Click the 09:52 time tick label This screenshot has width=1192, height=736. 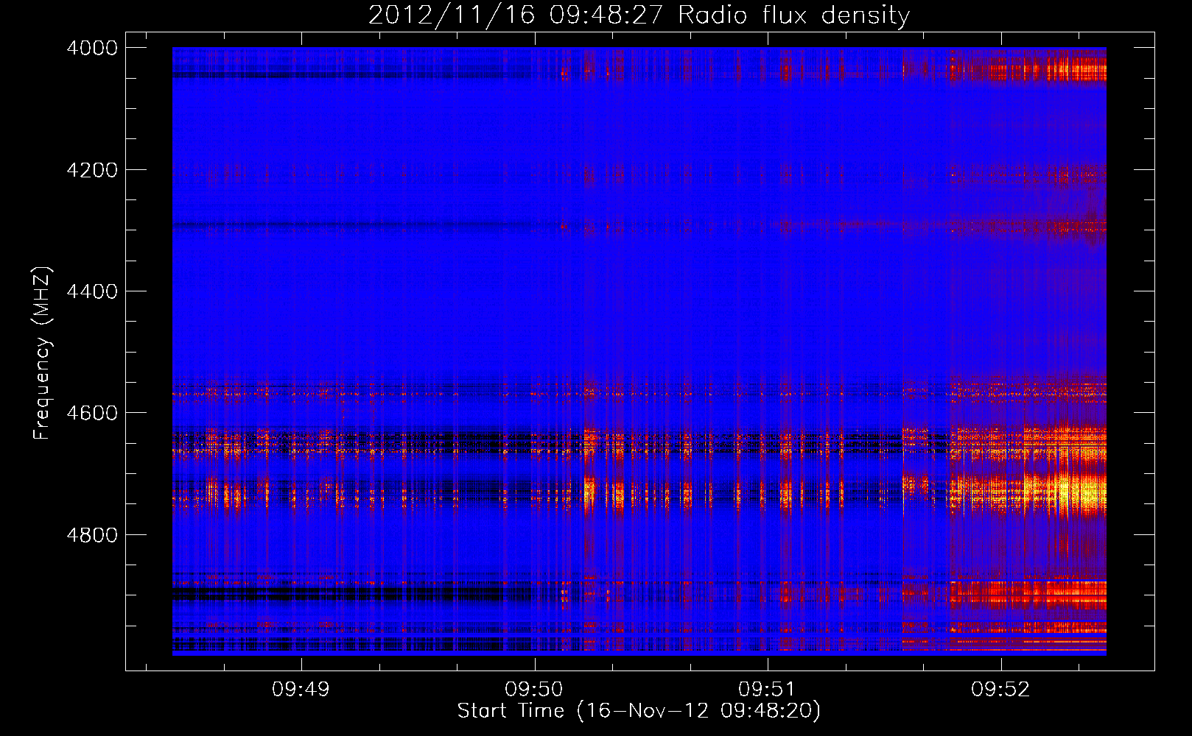tap(1000, 689)
